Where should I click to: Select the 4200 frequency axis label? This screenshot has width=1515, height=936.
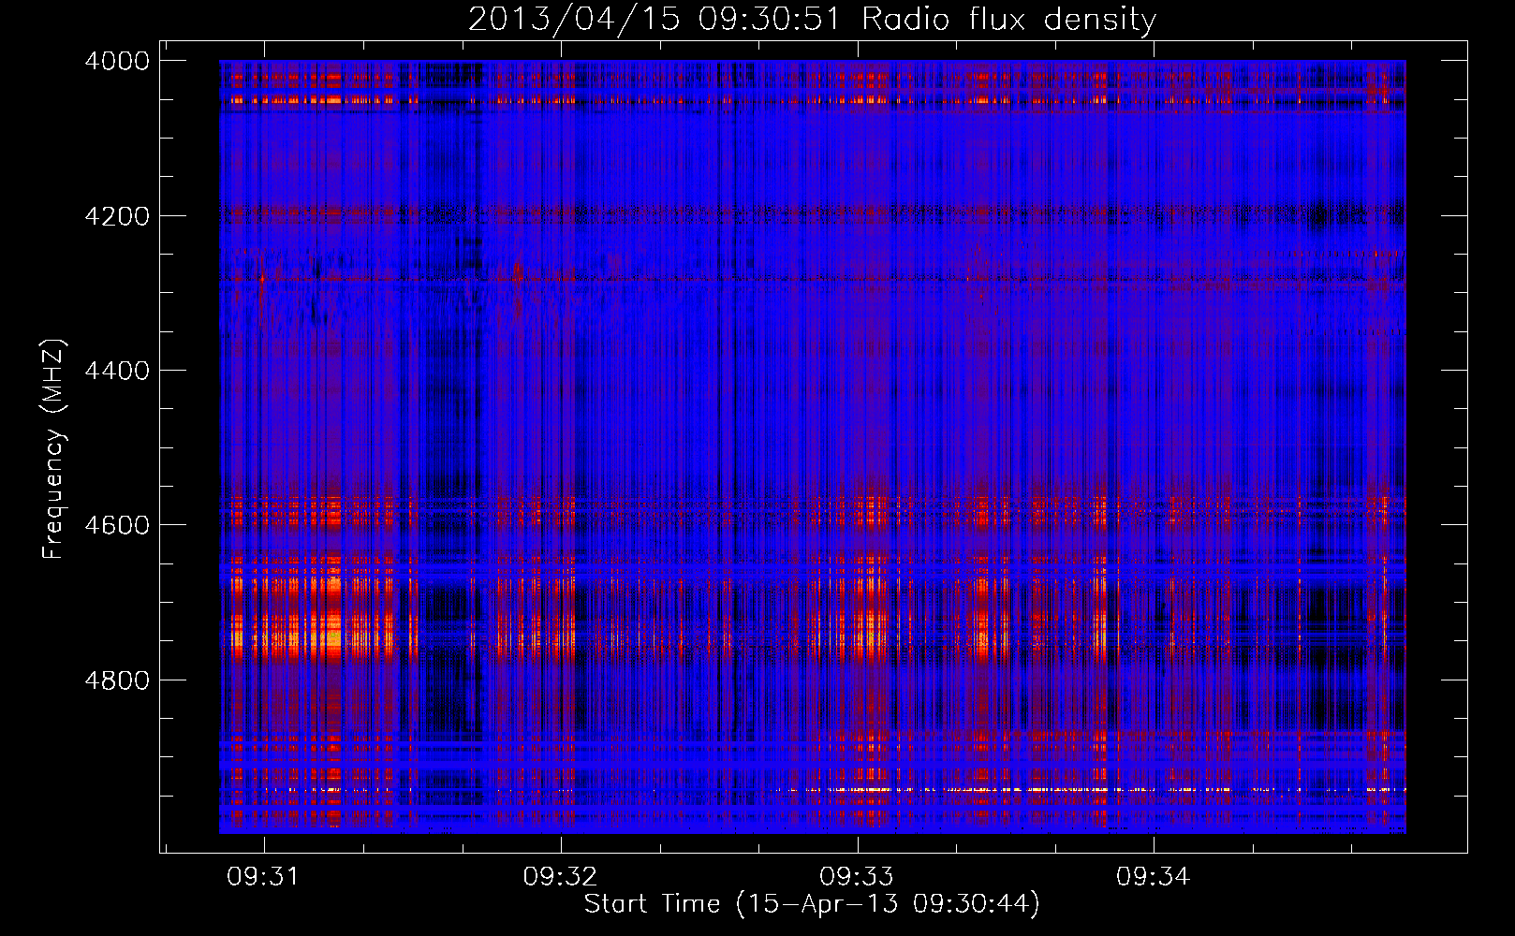tap(117, 216)
